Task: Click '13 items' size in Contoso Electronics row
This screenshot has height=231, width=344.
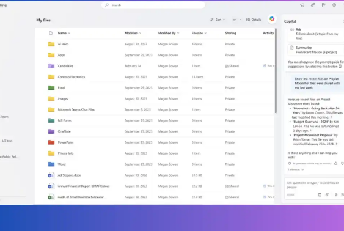Action: point(197,77)
